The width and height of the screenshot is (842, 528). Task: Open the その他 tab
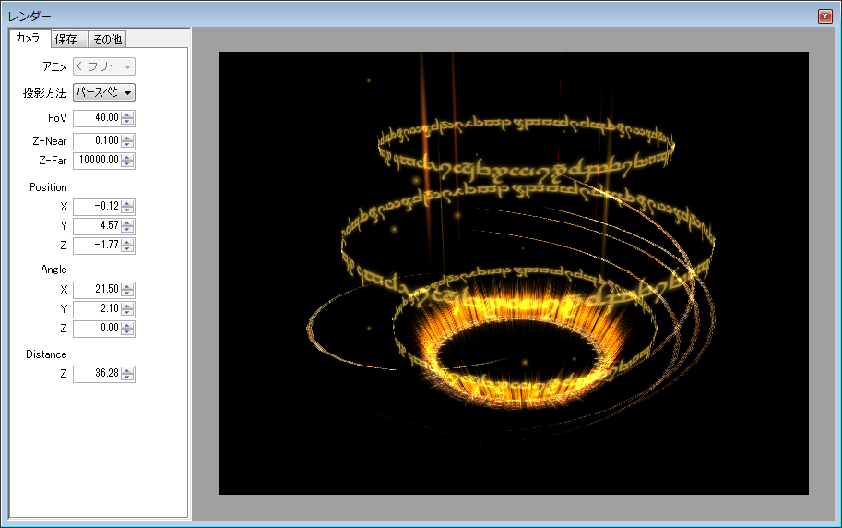pos(107,40)
